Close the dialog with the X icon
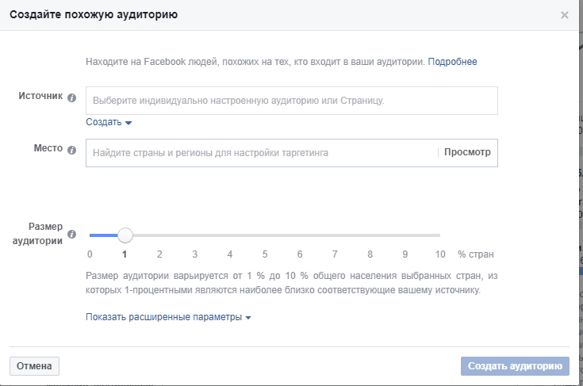This screenshot has width=583, height=386. pos(565,15)
